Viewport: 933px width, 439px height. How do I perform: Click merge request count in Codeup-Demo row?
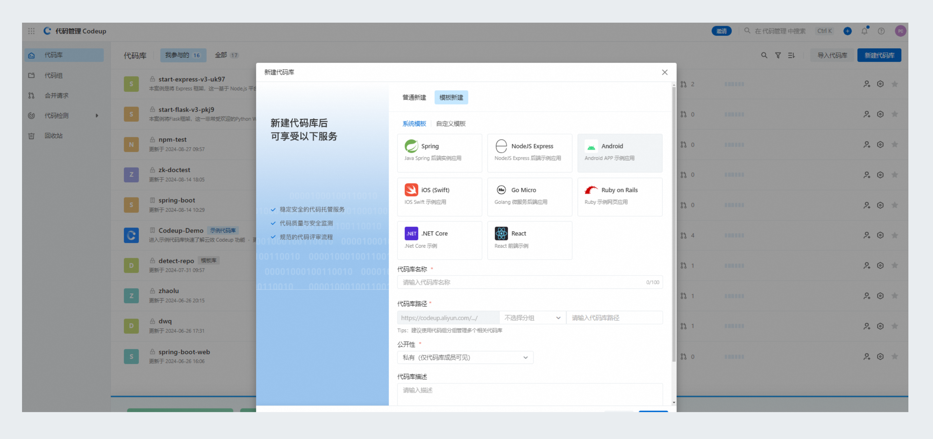[x=687, y=235]
